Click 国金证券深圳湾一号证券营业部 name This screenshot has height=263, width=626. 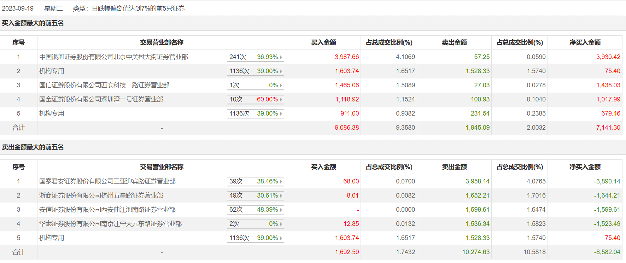[101, 99]
